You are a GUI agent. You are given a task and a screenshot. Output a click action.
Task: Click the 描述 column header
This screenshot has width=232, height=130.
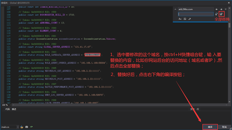click(14, 109)
